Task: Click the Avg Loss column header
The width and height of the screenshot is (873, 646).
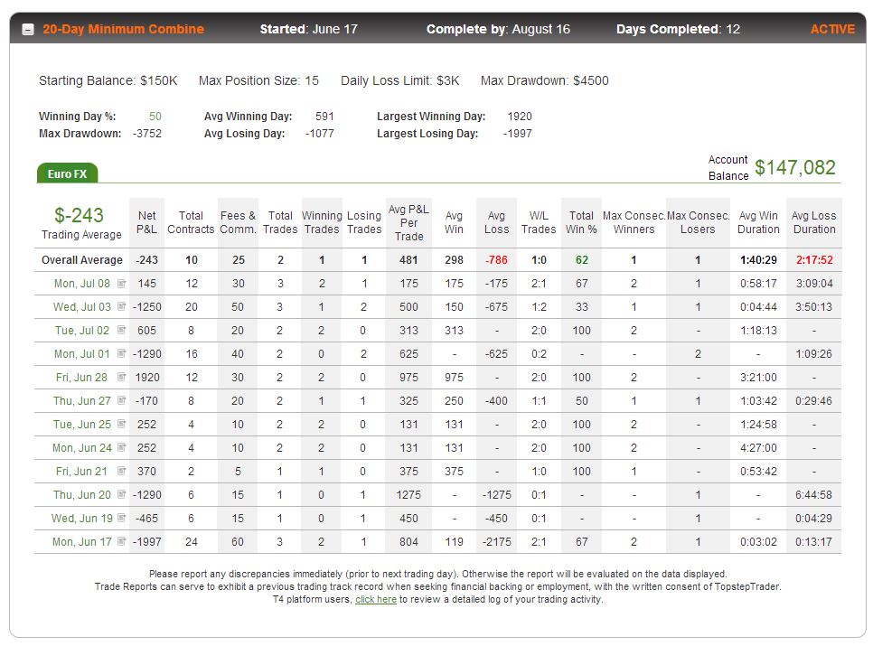Action: click(496, 222)
